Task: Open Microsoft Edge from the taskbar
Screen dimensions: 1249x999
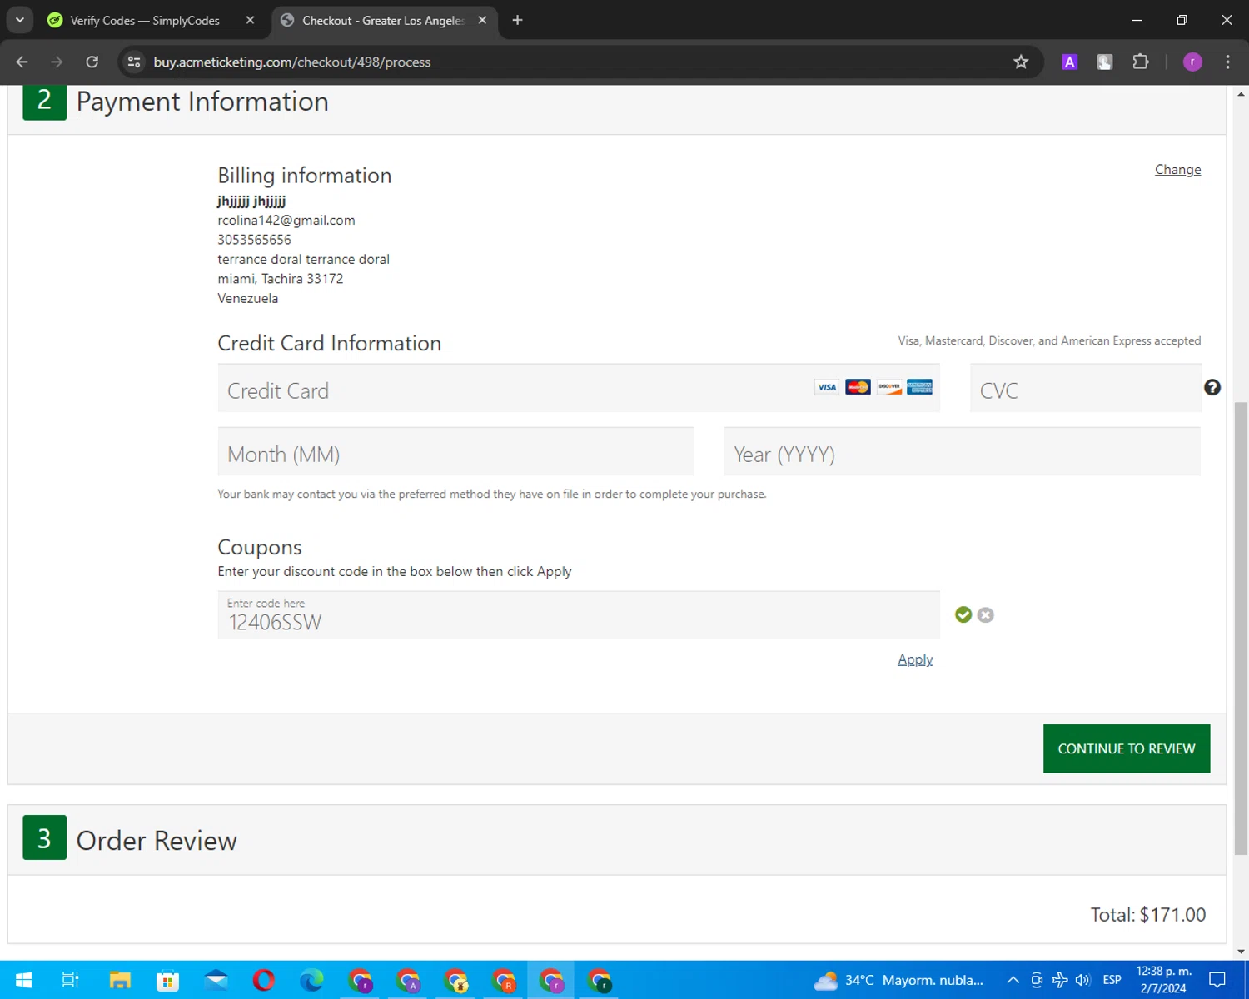Action: [311, 980]
